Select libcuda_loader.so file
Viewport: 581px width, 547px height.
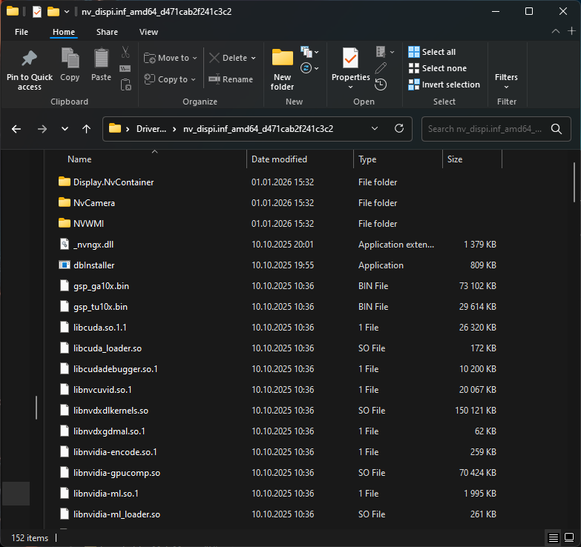point(278,348)
